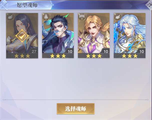152x120 pixels.
Task: Click the three-star rating under silver-haired character
Action: coord(130,56)
